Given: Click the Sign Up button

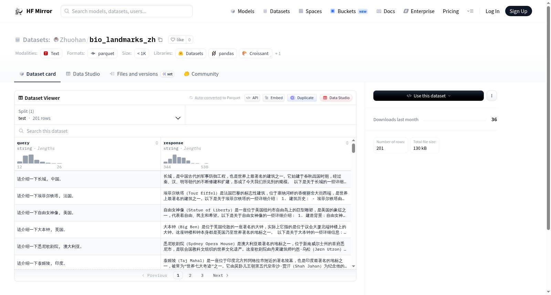Looking at the screenshot, I should click(x=518, y=11).
